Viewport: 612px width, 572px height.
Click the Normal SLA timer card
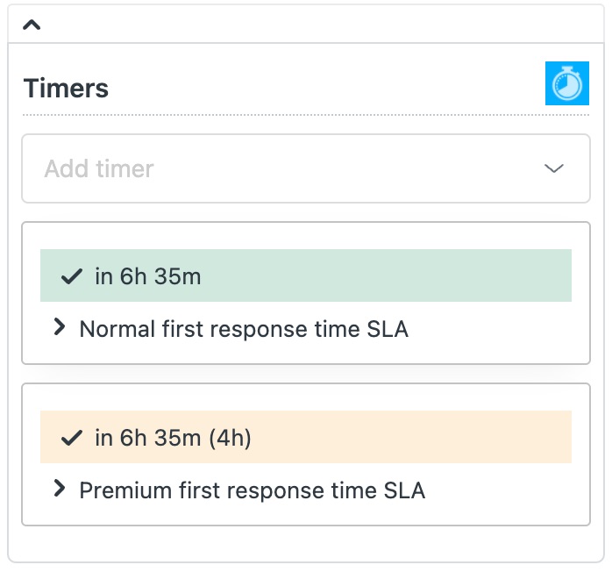point(306,293)
